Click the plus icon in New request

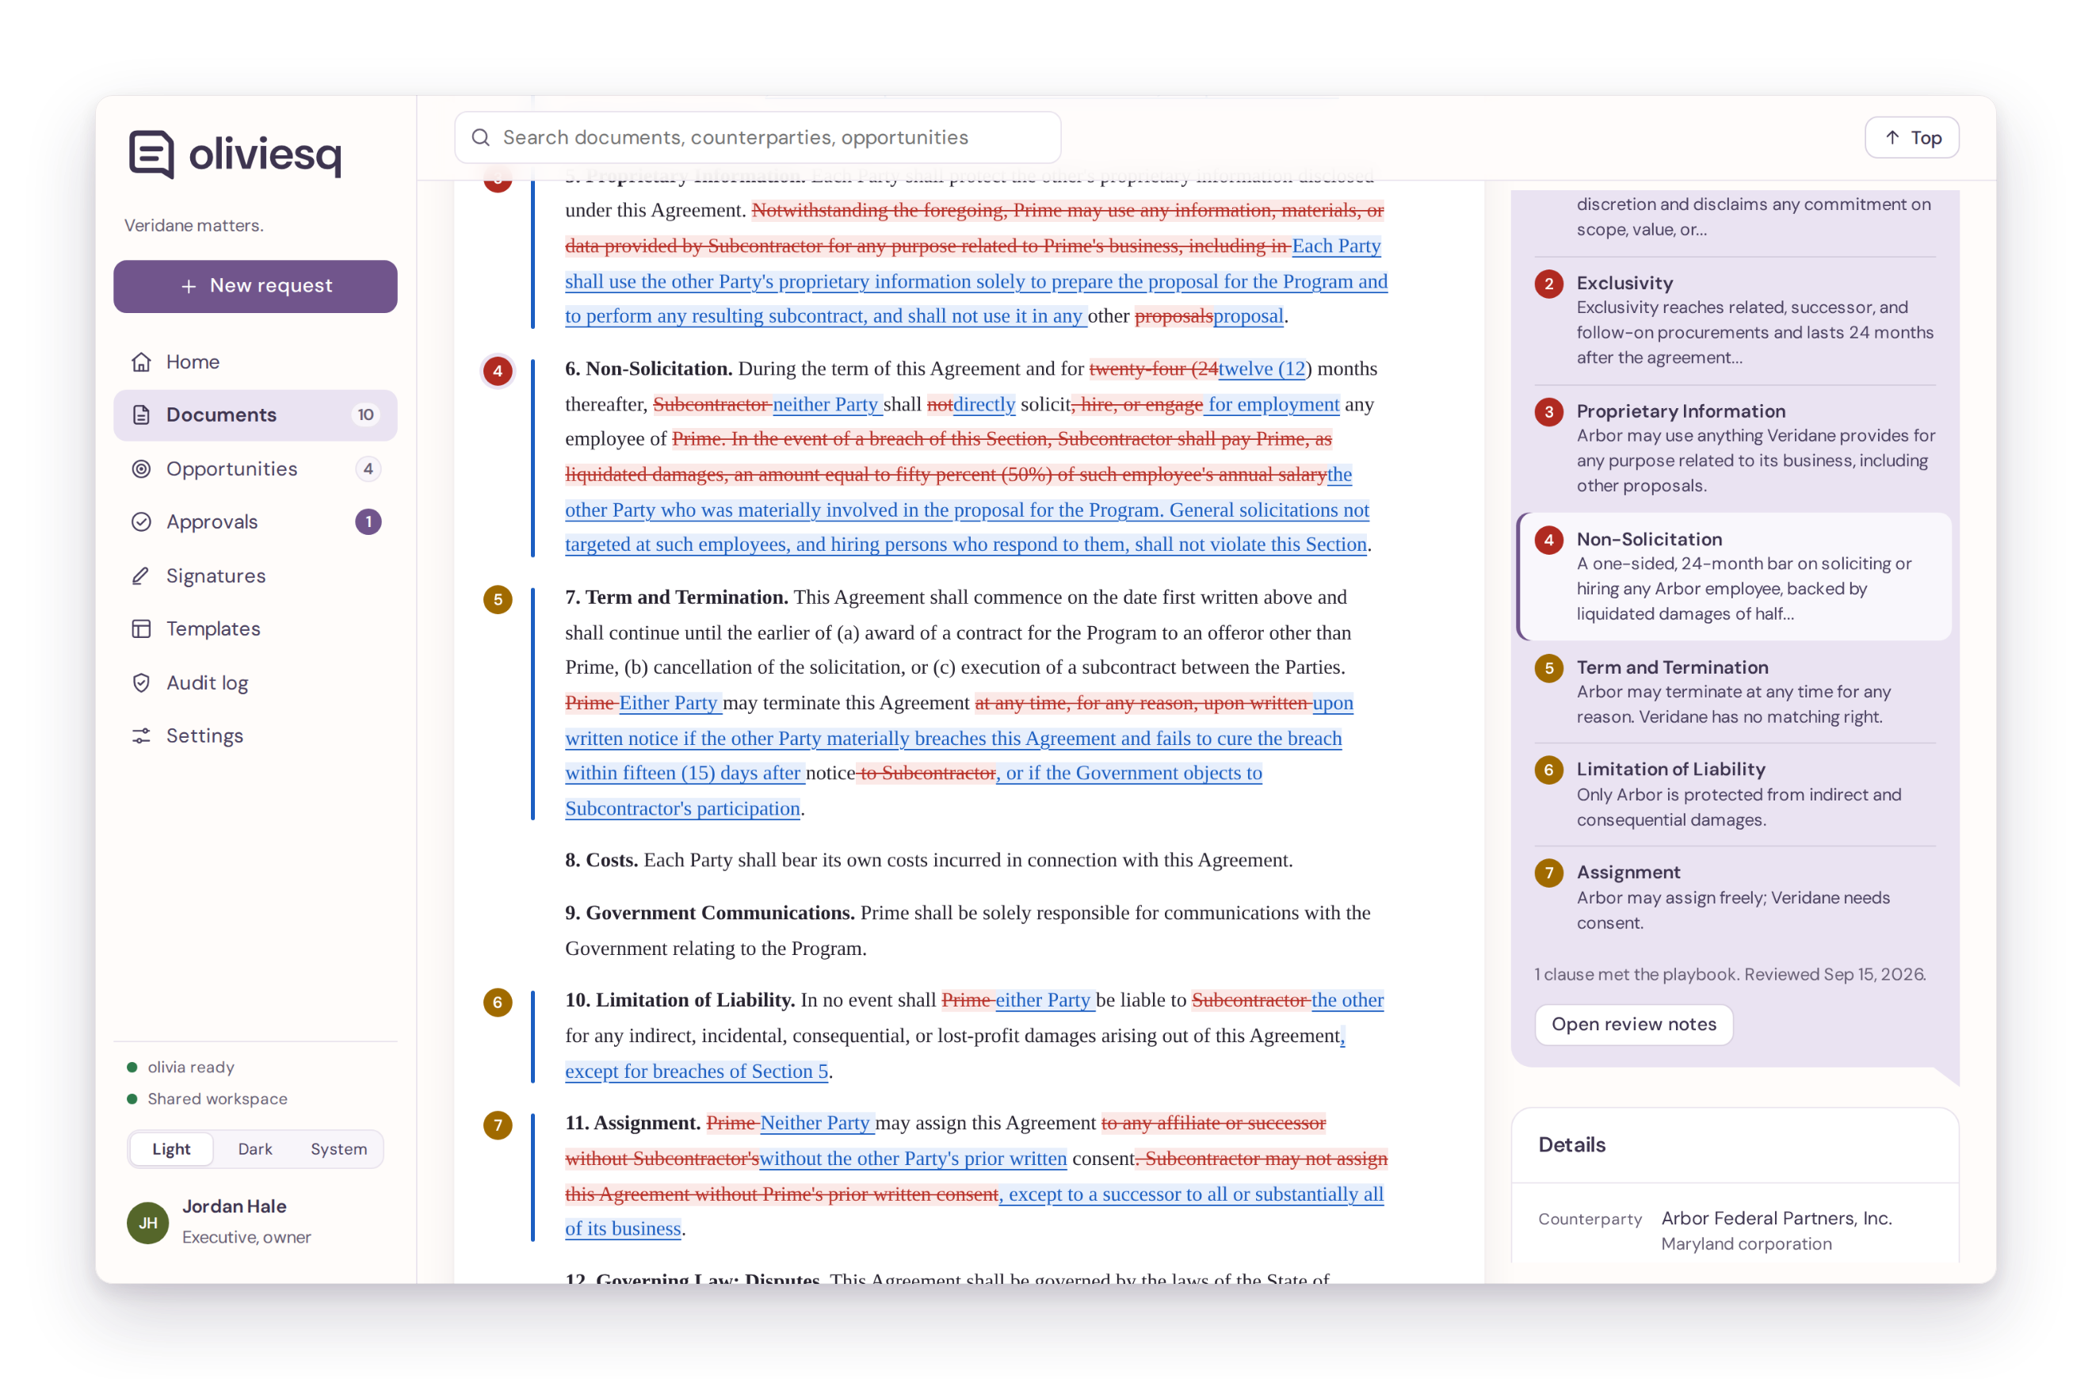[188, 287]
